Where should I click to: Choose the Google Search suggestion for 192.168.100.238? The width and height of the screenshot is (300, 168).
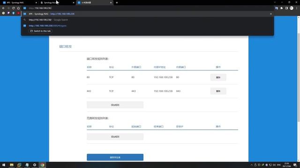(x=148, y=20)
